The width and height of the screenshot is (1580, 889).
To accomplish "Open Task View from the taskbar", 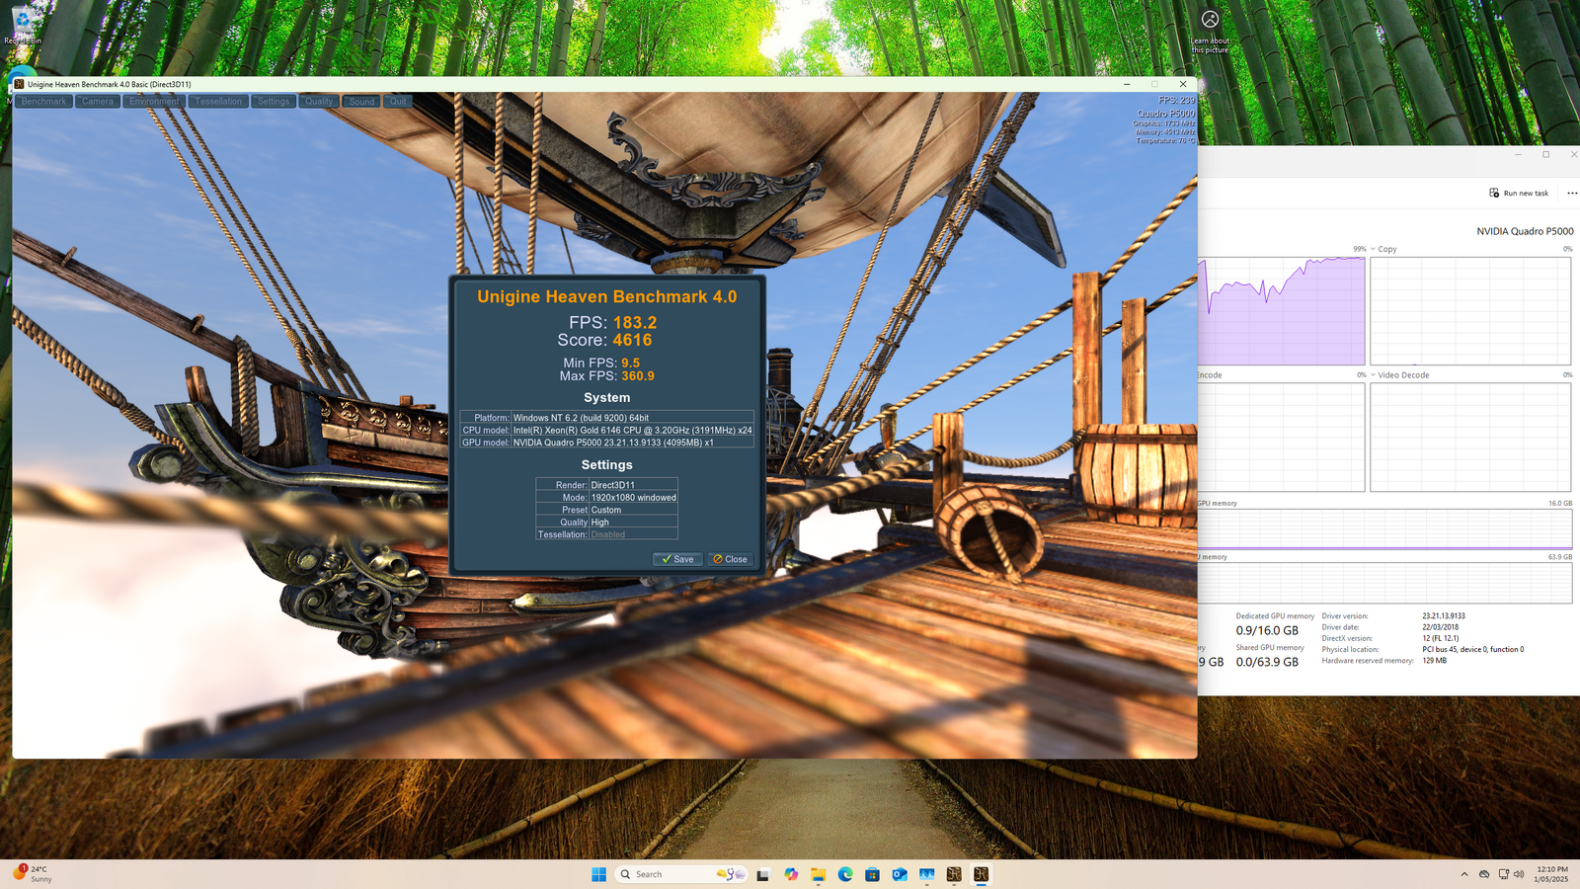I will (763, 874).
